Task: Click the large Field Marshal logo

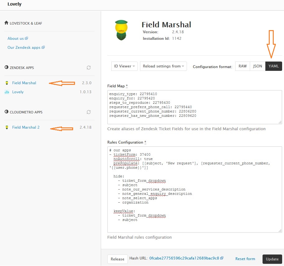Action: [121, 30]
